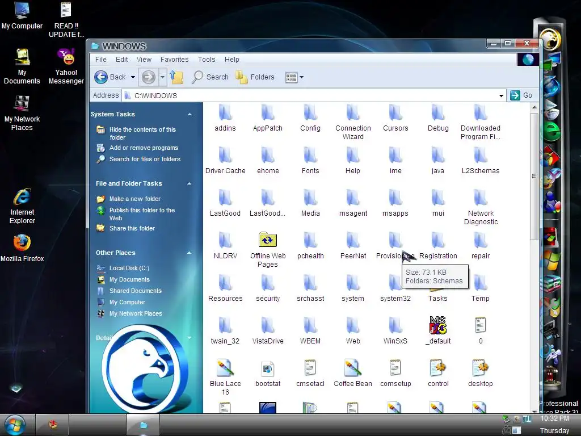Viewport: 581px width, 436px height.
Task: Open My Network Places desktop icon
Action: pyautogui.click(x=22, y=113)
